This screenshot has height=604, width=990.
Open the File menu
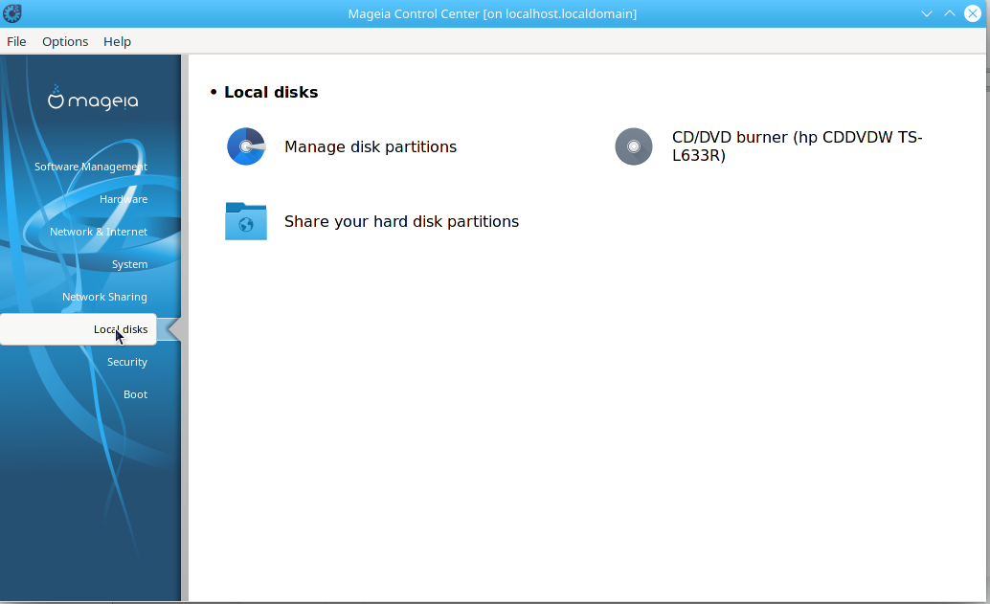pos(16,42)
